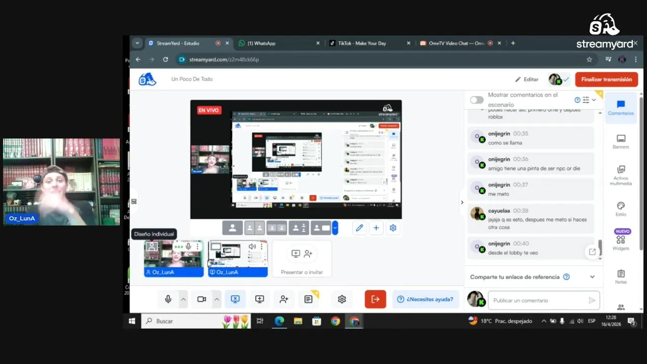Expand camera options chevron
647x364 pixels.
coord(217,299)
